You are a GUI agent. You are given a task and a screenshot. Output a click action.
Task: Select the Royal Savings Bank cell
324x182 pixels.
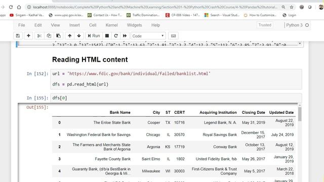[220, 135]
